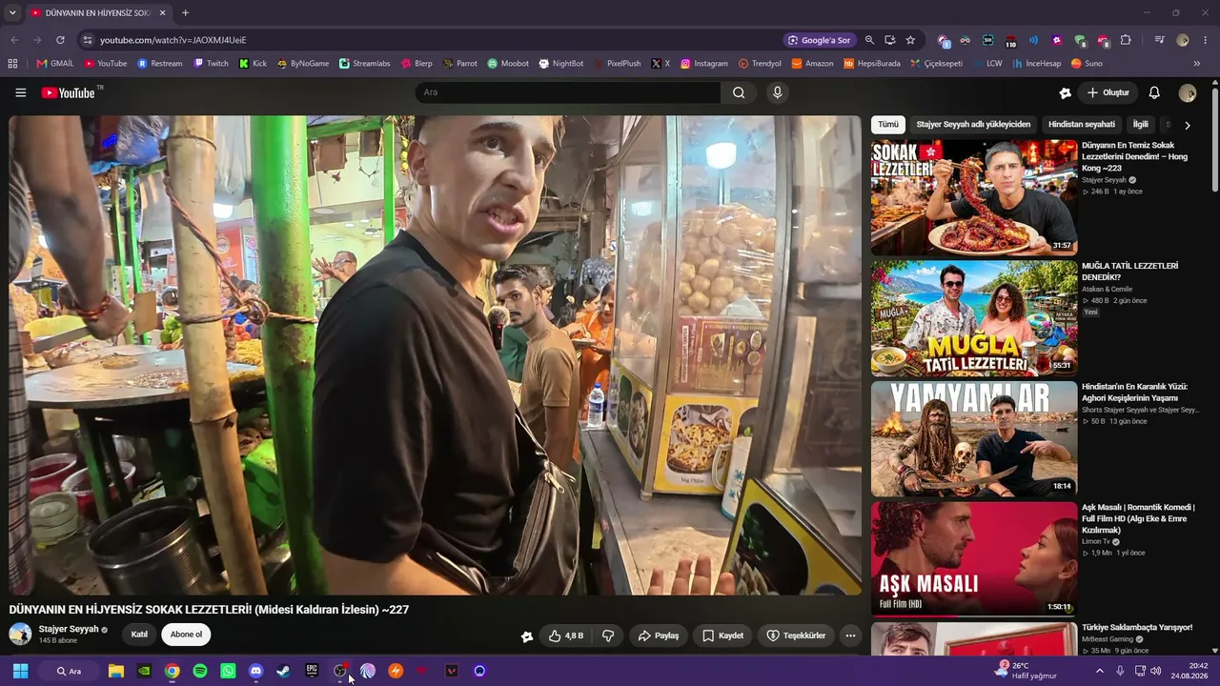This screenshot has width=1220, height=686.
Task: Show hidden system tray icons
Action: [x=1099, y=671]
